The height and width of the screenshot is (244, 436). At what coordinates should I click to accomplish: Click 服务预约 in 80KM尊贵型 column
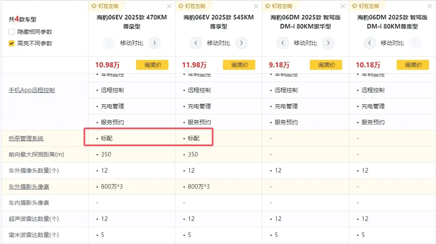click(373, 122)
